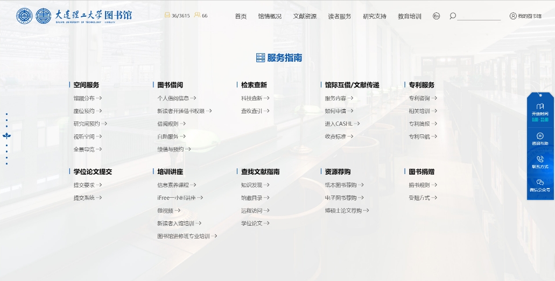Show the 微信公众号 WeChat icon in side panel
Image resolution: width=555 pixels, height=281 pixels.
click(540, 185)
